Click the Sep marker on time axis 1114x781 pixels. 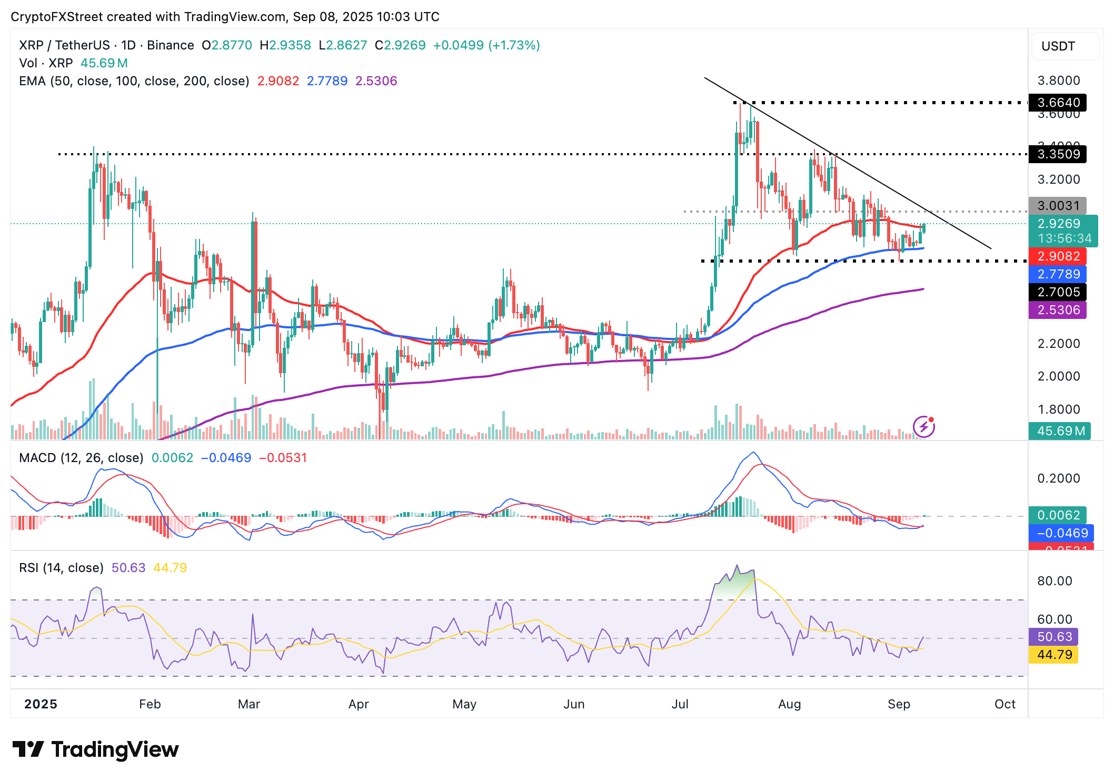pyautogui.click(x=899, y=704)
